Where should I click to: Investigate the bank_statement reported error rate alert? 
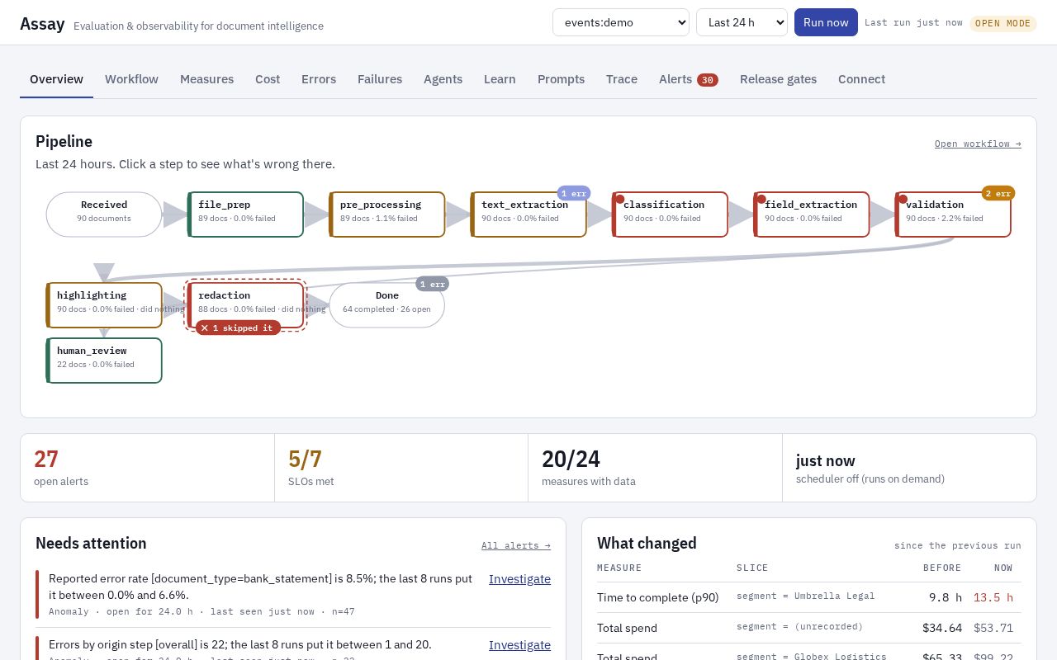click(x=519, y=579)
